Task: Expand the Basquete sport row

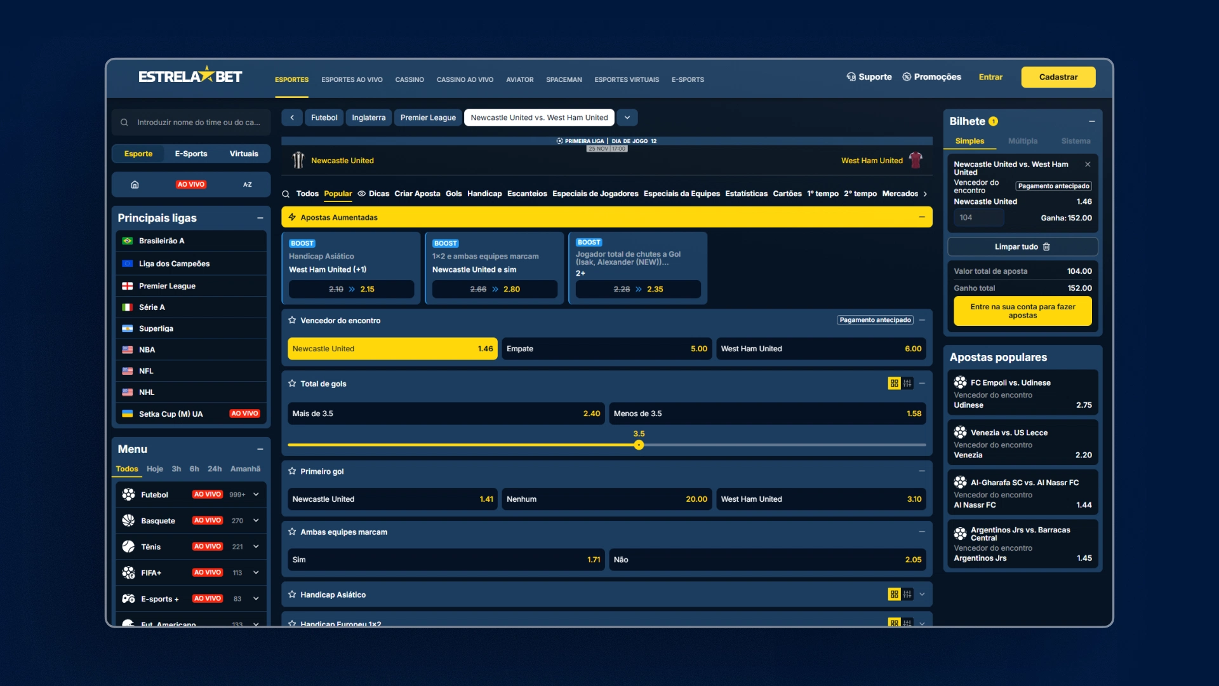Action: pyautogui.click(x=256, y=520)
